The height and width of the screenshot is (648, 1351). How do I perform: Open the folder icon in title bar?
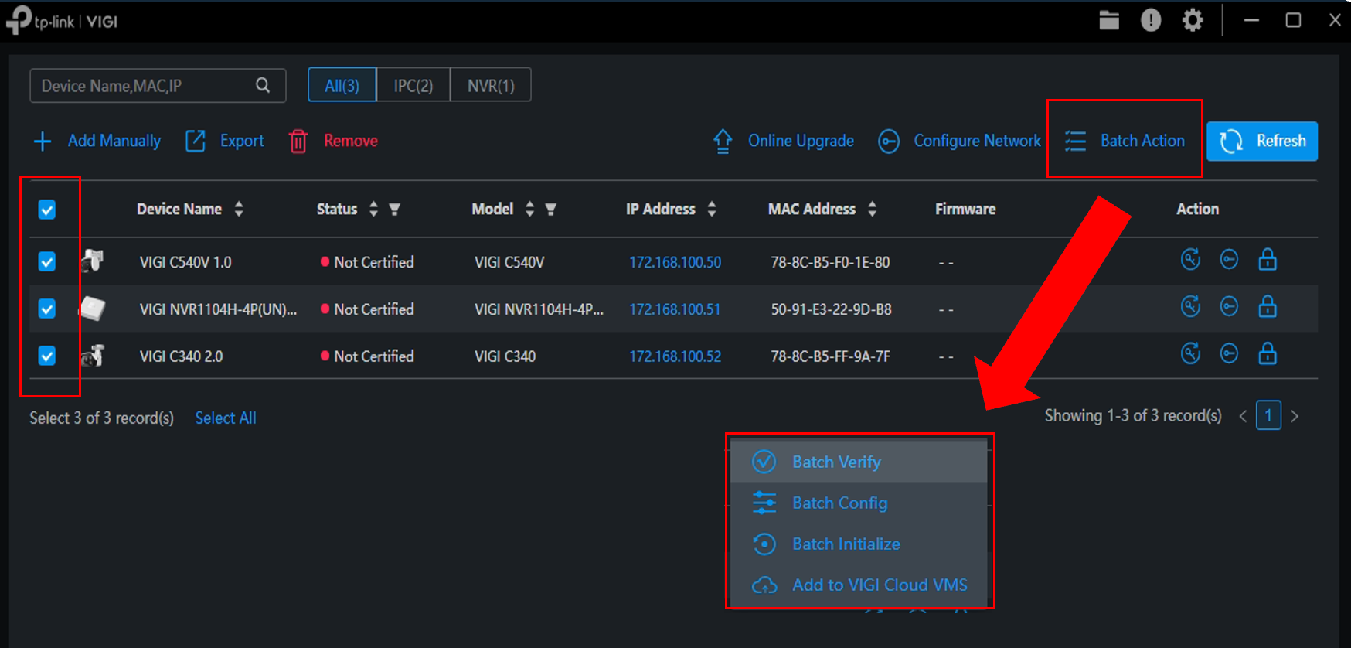(1109, 21)
